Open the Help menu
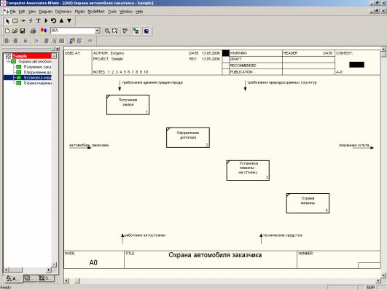Viewport: 387px width, 290px height. coord(139,12)
